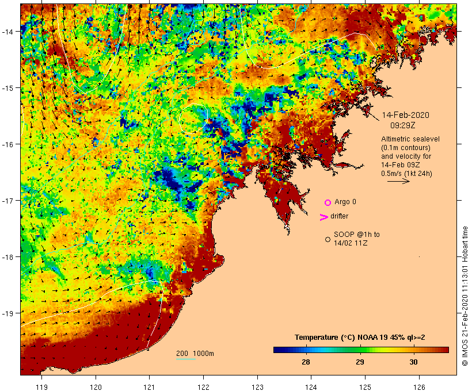Click the magenta Argo circle legend marker
This screenshot has width=472, height=391.
[x=328, y=202]
